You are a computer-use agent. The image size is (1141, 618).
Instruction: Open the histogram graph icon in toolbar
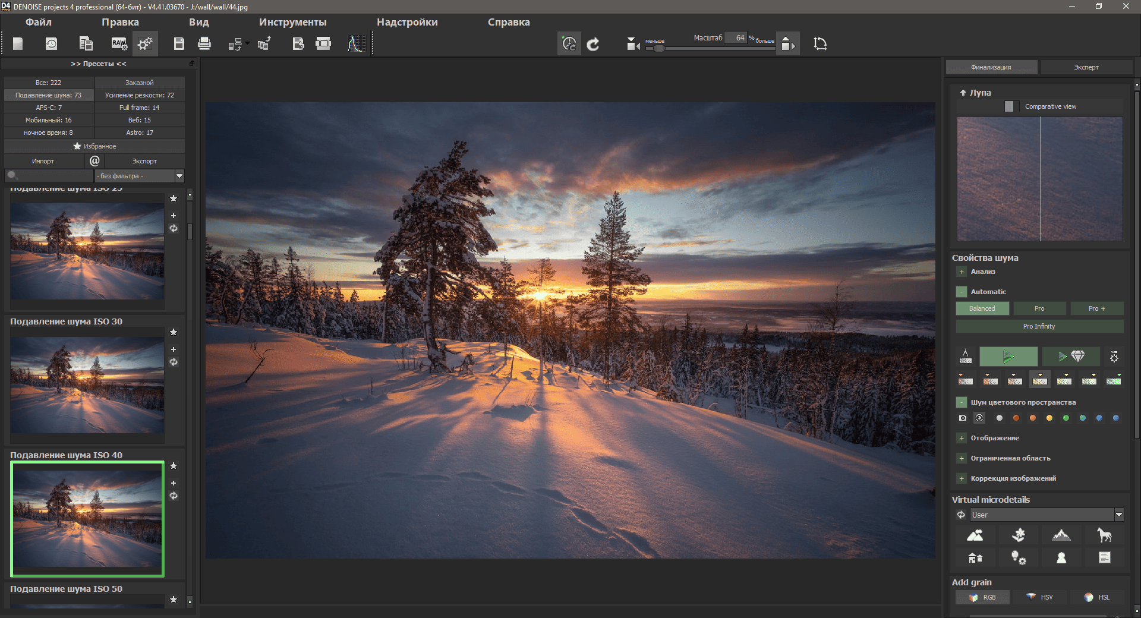(356, 43)
